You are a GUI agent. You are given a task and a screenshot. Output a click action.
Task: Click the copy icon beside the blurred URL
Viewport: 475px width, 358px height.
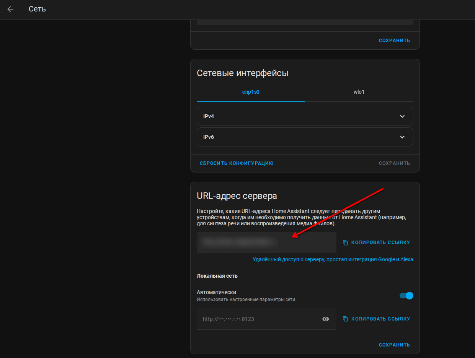click(x=345, y=242)
